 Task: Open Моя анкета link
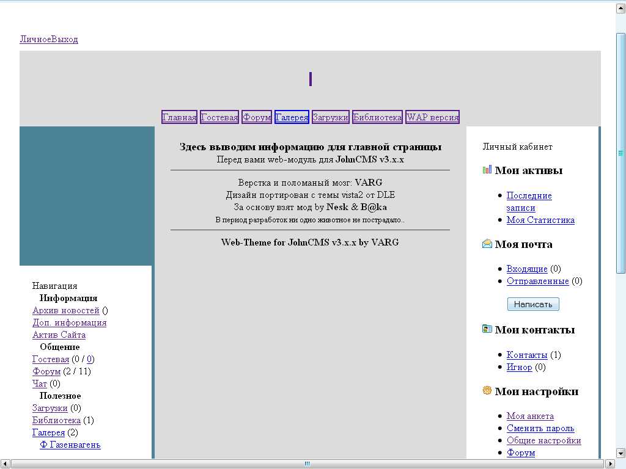pos(530,416)
